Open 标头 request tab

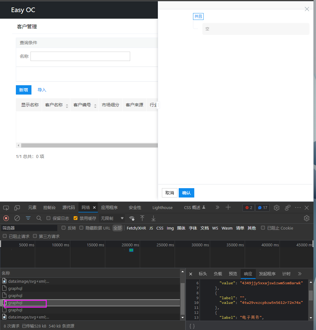tap(203, 274)
